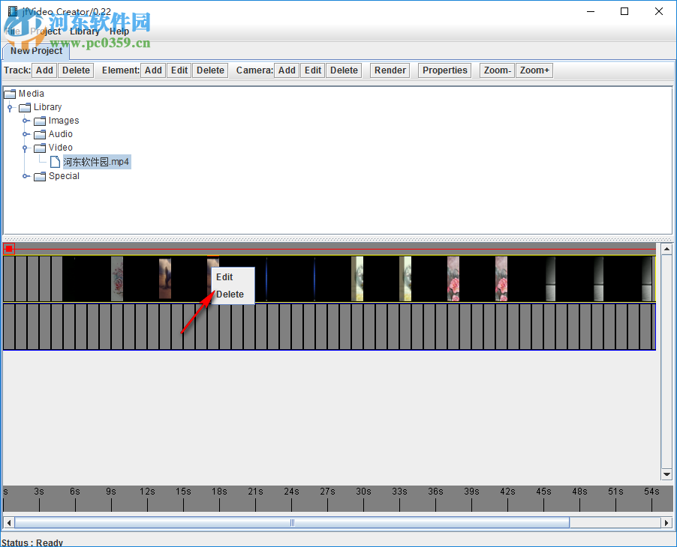This screenshot has height=547, width=677.
Task: Select the Video folder icon
Action: 39,148
